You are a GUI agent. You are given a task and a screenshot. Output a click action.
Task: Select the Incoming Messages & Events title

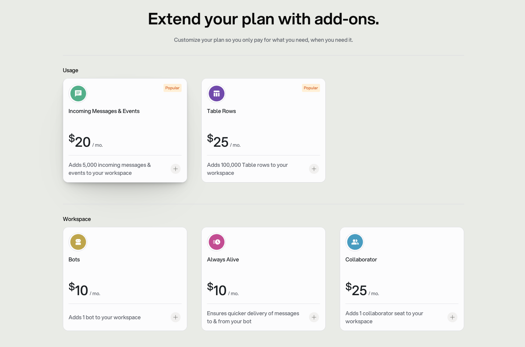click(x=104, y=111)
